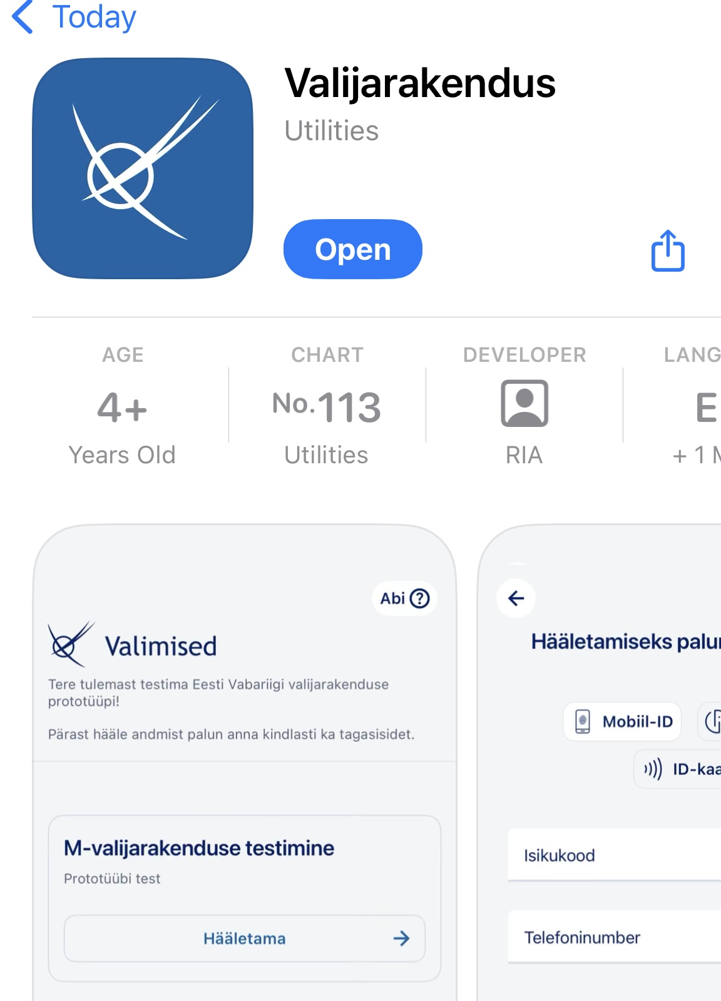Viewport: 721px width, 1001px height.
Task: Tap the Valijarakendus app icon
Action: (x=143, y=168)
